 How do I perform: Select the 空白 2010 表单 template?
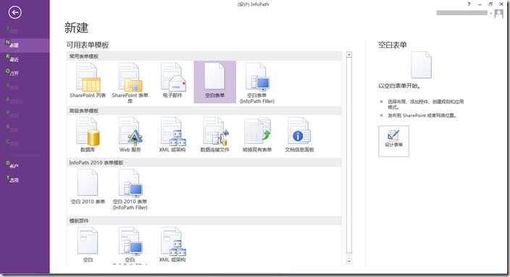tap(88, 187)
